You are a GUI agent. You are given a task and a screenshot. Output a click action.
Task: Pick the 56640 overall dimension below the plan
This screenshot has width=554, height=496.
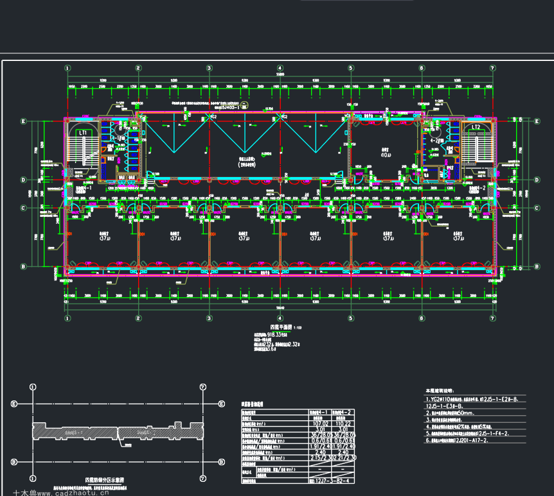280,308
